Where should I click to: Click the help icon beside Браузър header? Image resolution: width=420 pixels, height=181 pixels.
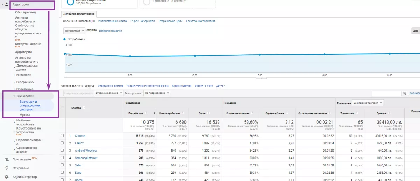pos(84,108)
